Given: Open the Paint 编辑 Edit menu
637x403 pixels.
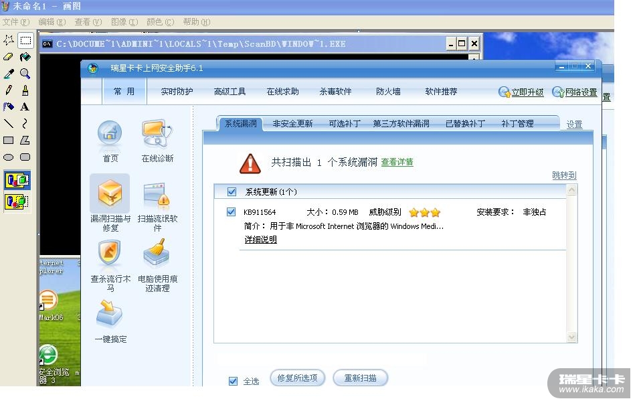Looking at the screenshot, I should tap(52, 22).
